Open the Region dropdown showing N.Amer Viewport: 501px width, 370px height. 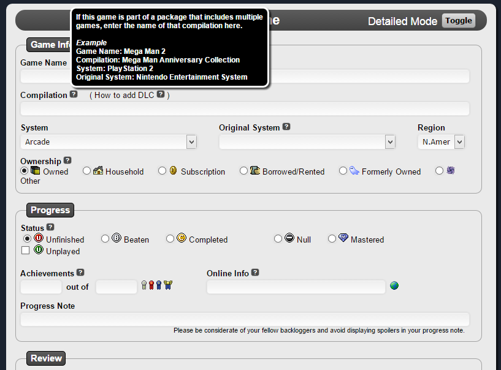click(x=441, y=142)
